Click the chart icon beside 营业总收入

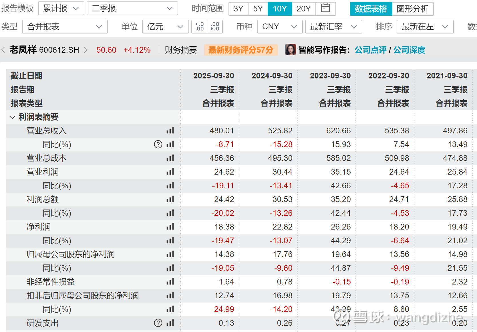point(170,131)
